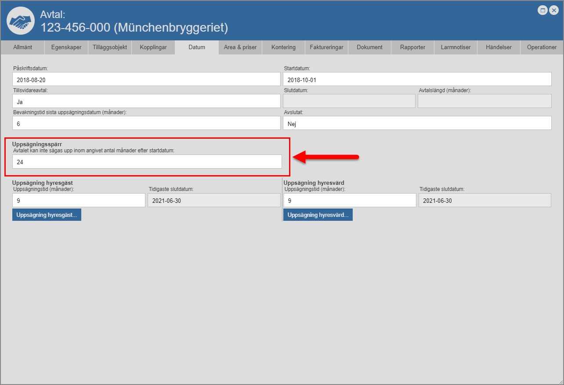
Task: Switch to the Kontering tab
Action: click(283, 47)
